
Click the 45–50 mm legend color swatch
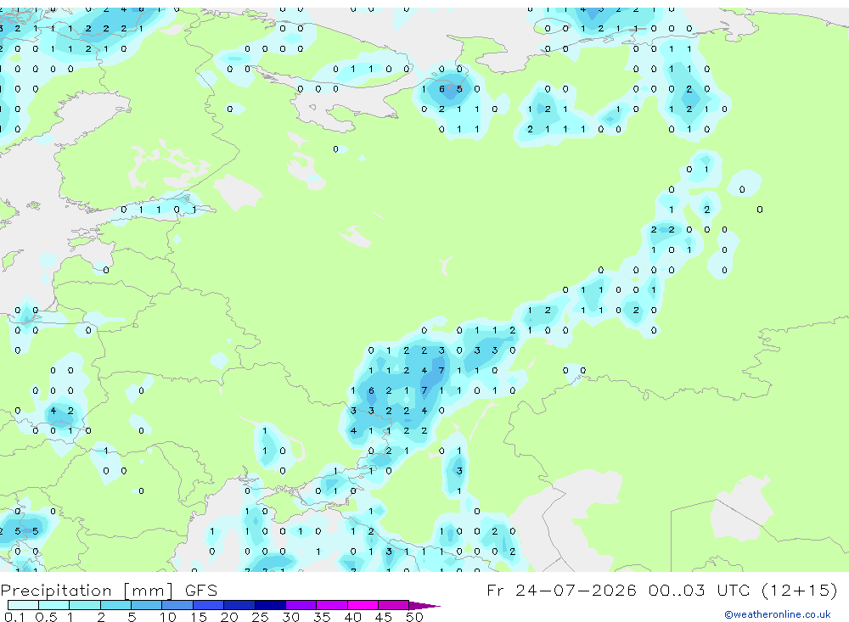(x=393, y=605)
